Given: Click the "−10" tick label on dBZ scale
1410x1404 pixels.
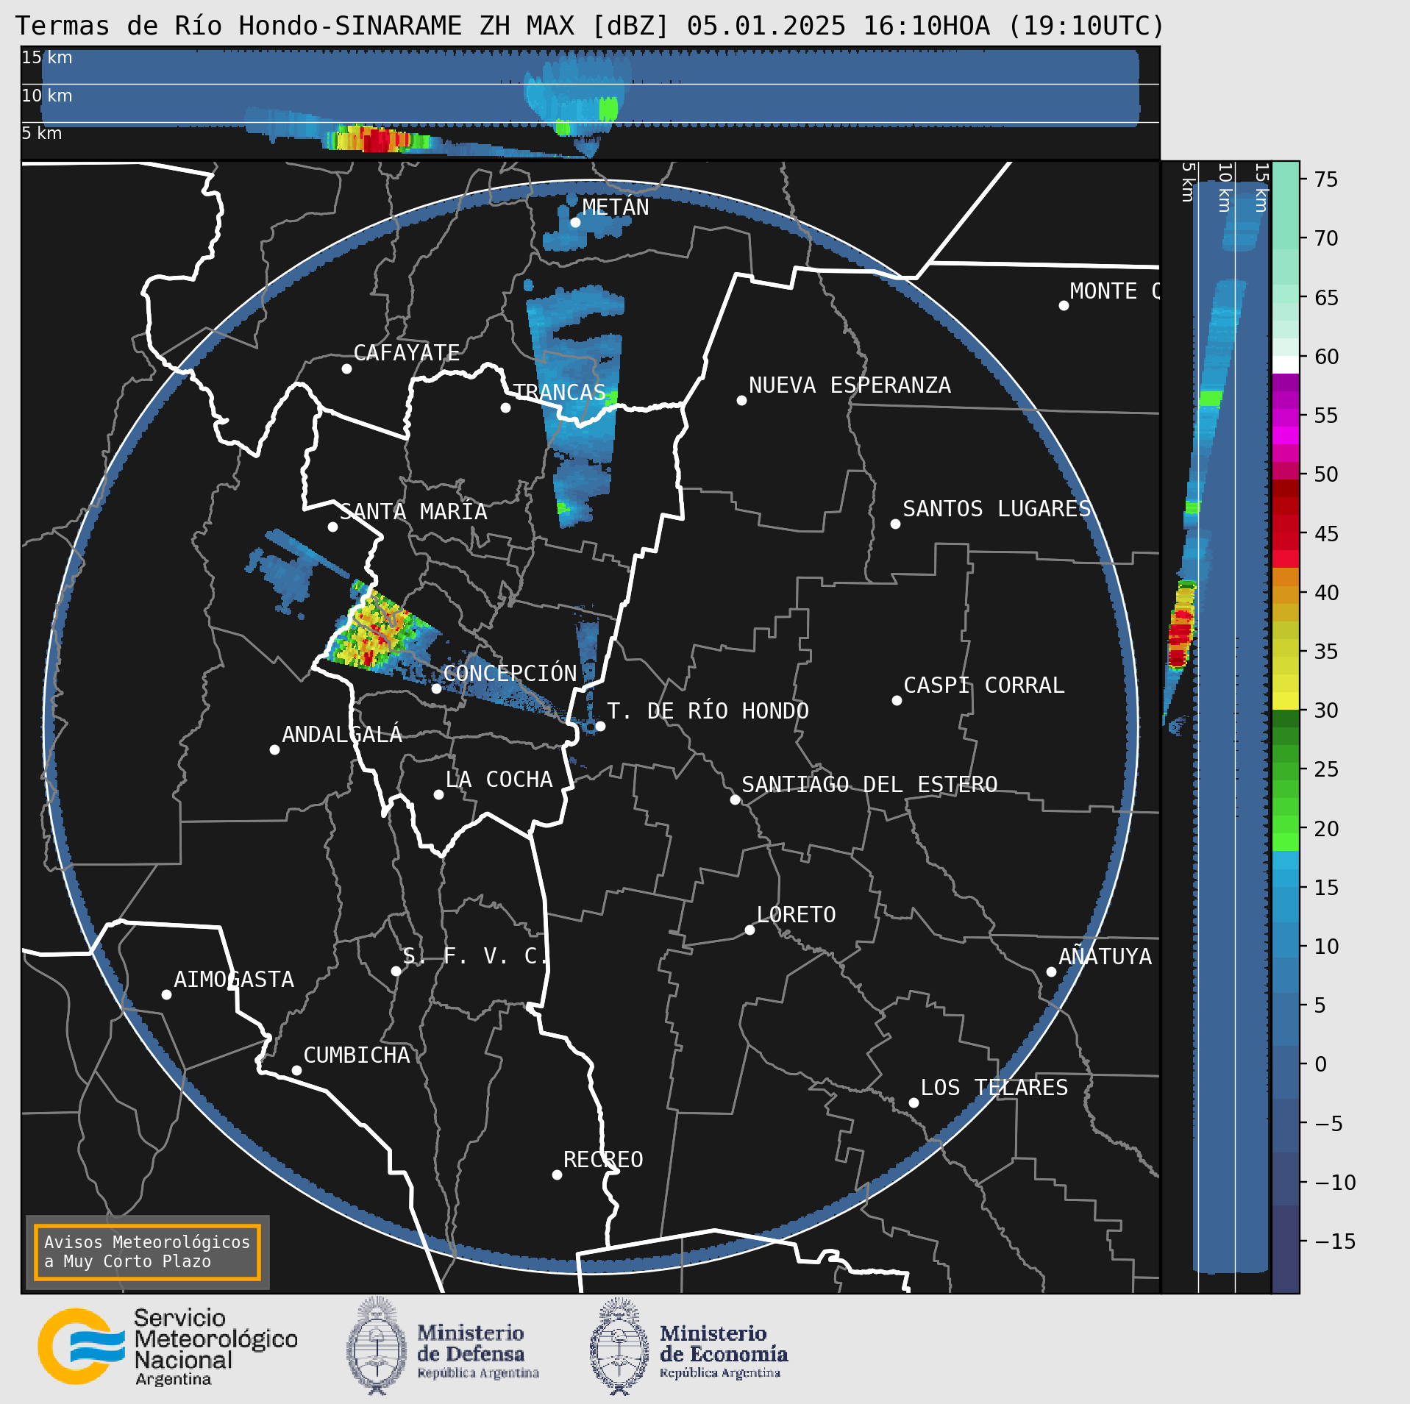Looking at the screenshot, I should (1335, 1182).
